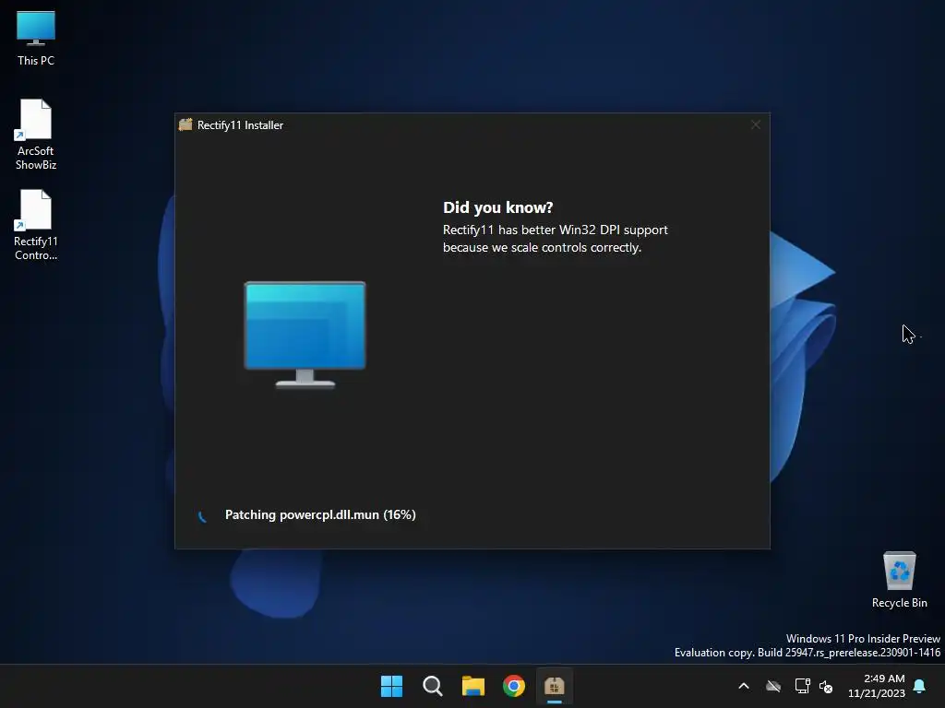Click the OneDrive cloud tray icon
The image size is (945, 708).
[x=773, y=686]
